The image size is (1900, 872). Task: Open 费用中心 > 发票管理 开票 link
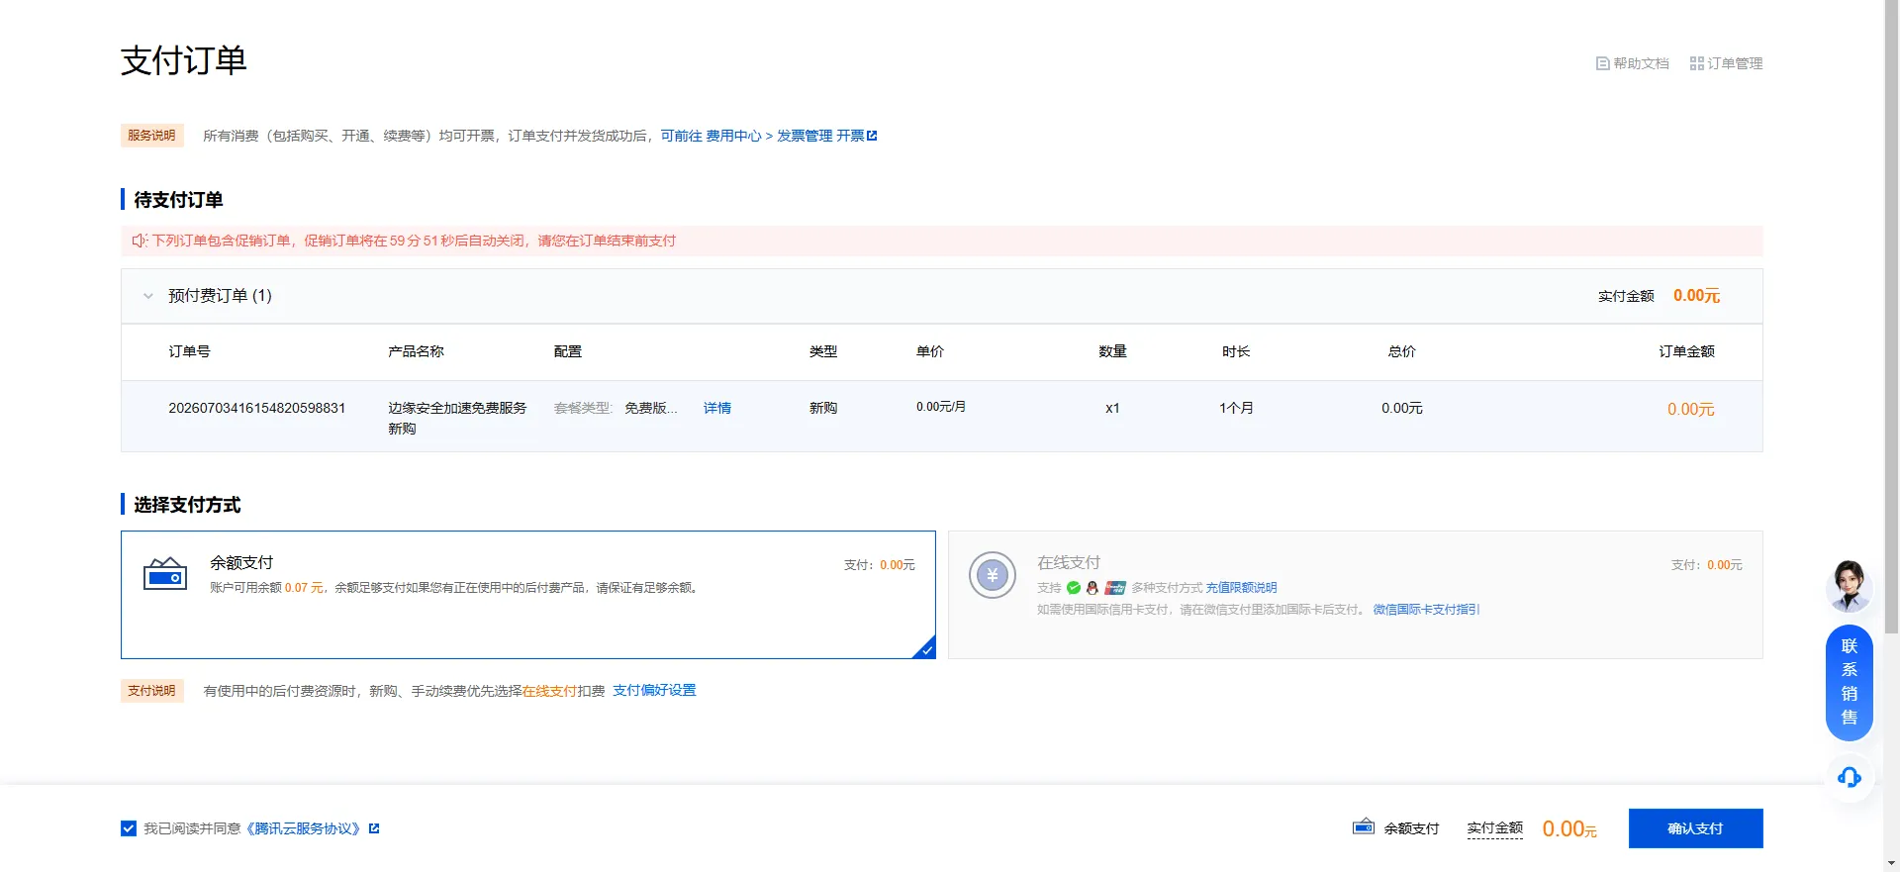(x=769, y=136)
